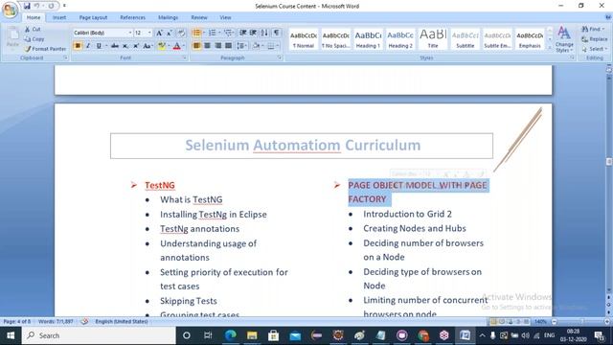
Task: Open the Line Spacing dropdown
Action: [x=241, y=46]
